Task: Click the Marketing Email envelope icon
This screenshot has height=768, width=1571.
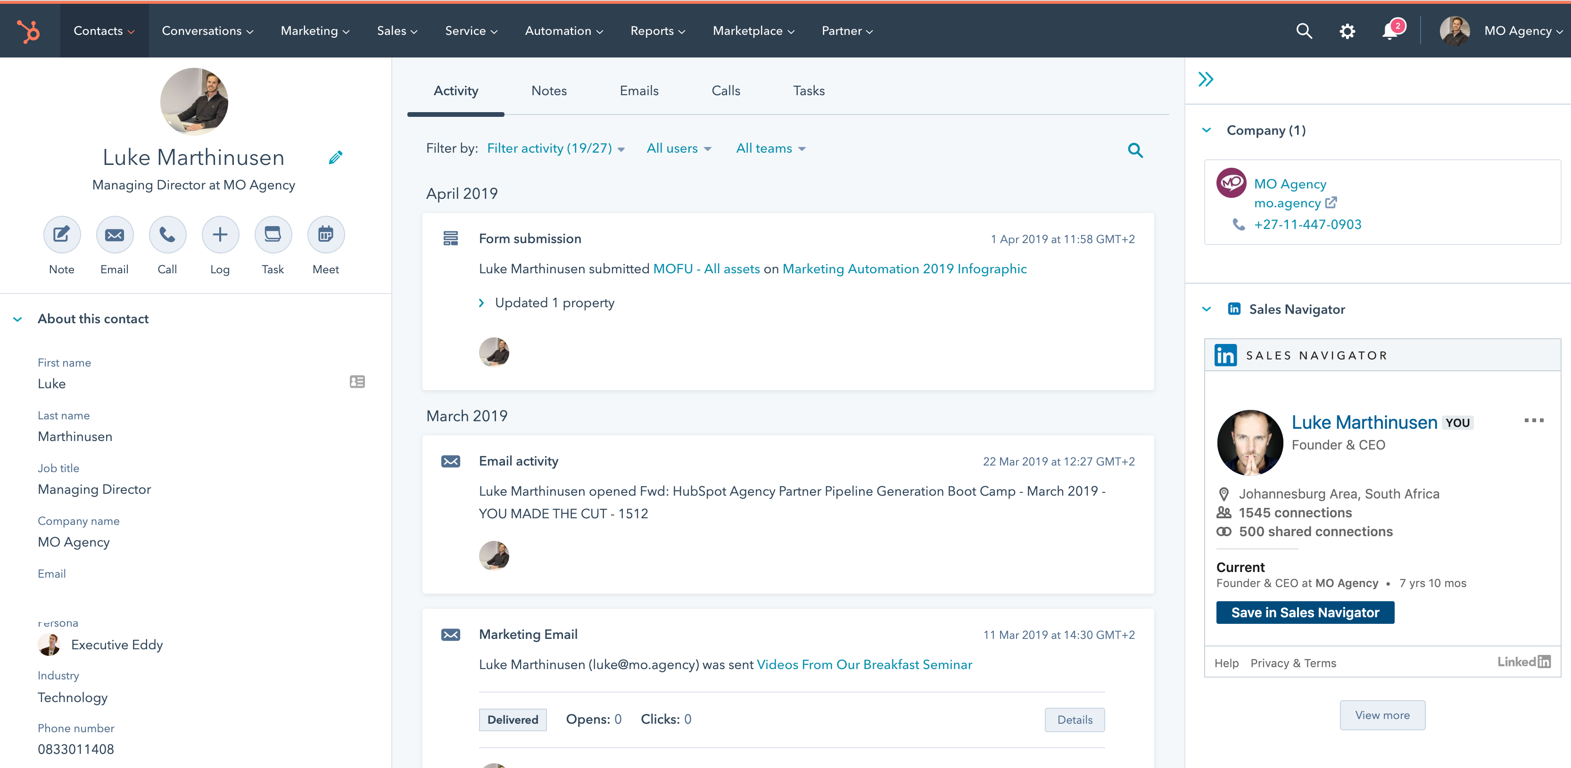Action: (x=451, y=635)
